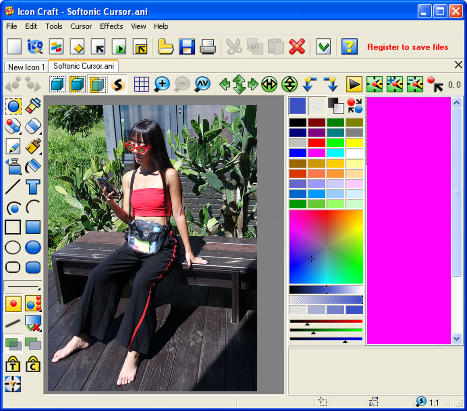The image size is (467, 411).
Task: Select the Softonic Cursor.ani tab
Action: point(83,66)
